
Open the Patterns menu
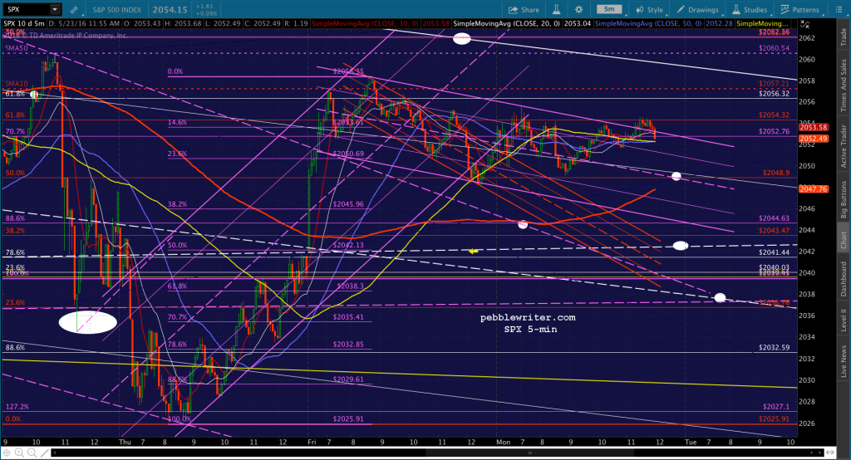(800, 10)
